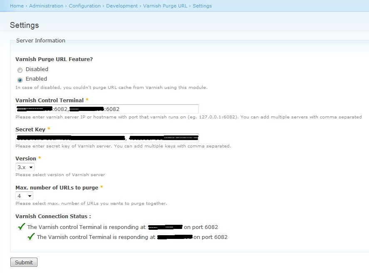Select the Disabled radio button
The width and height of the screenshot is (369, 273).
tap(20, 70)
